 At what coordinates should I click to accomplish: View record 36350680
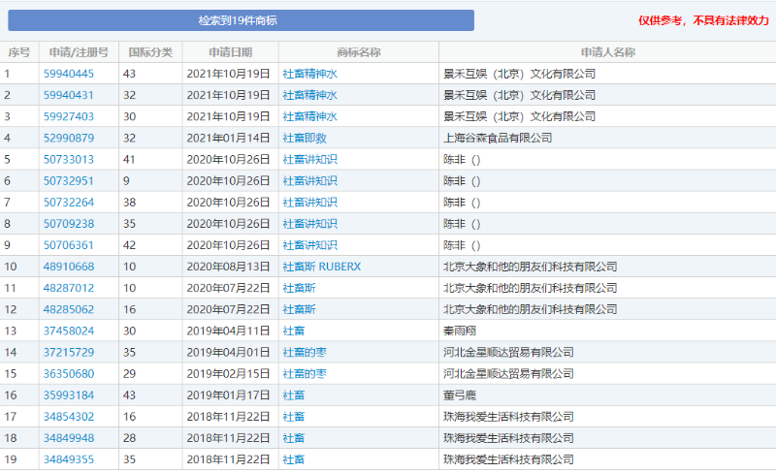(69, 373)
